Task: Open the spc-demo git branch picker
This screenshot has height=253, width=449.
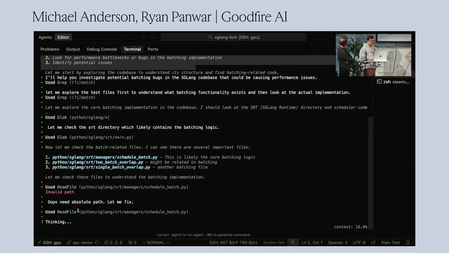Action: click(x=79, y=243)
